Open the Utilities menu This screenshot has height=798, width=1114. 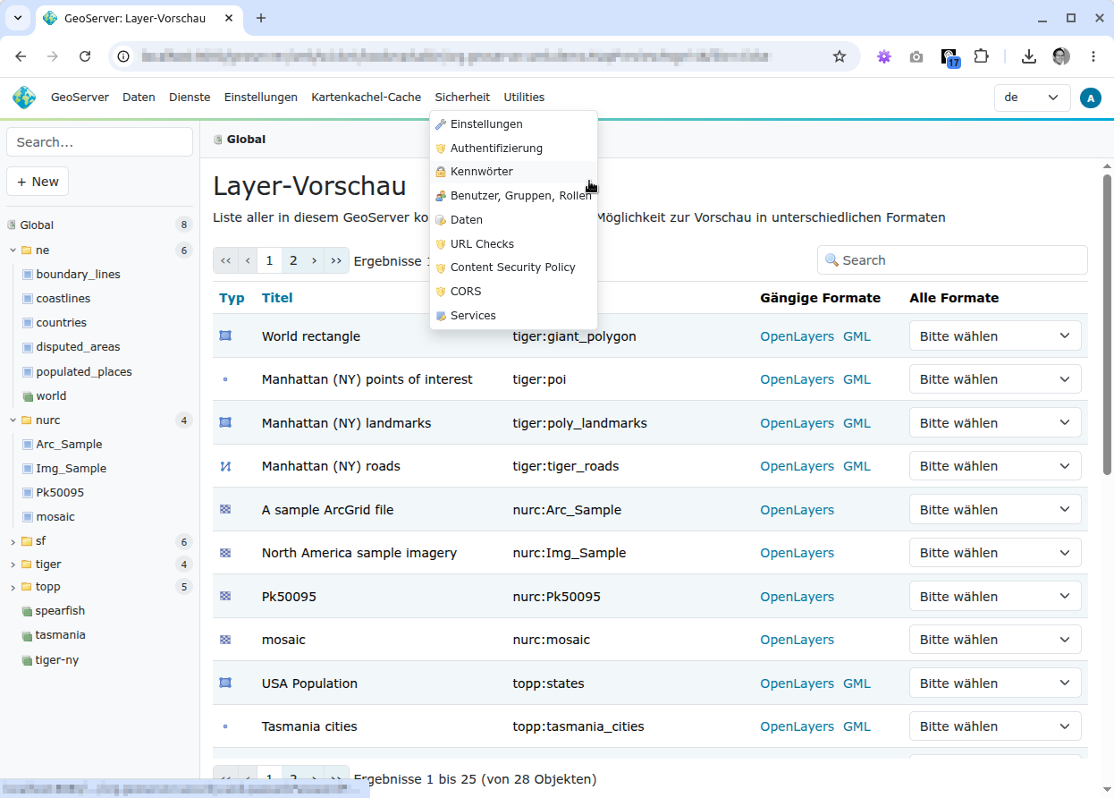[524, 98]
